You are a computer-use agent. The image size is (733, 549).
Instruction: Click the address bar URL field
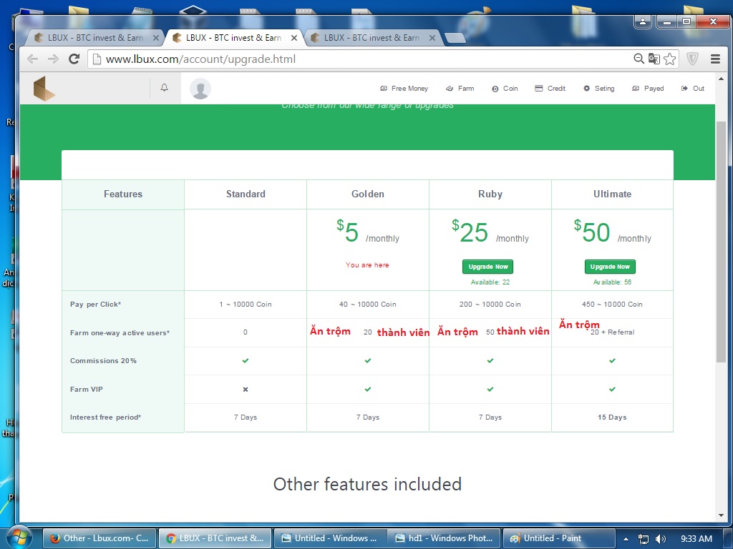[360, 59]
